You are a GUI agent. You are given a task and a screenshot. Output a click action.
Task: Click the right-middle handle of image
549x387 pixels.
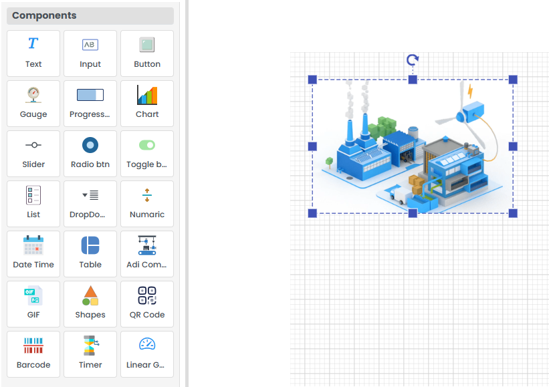point(513,146)
